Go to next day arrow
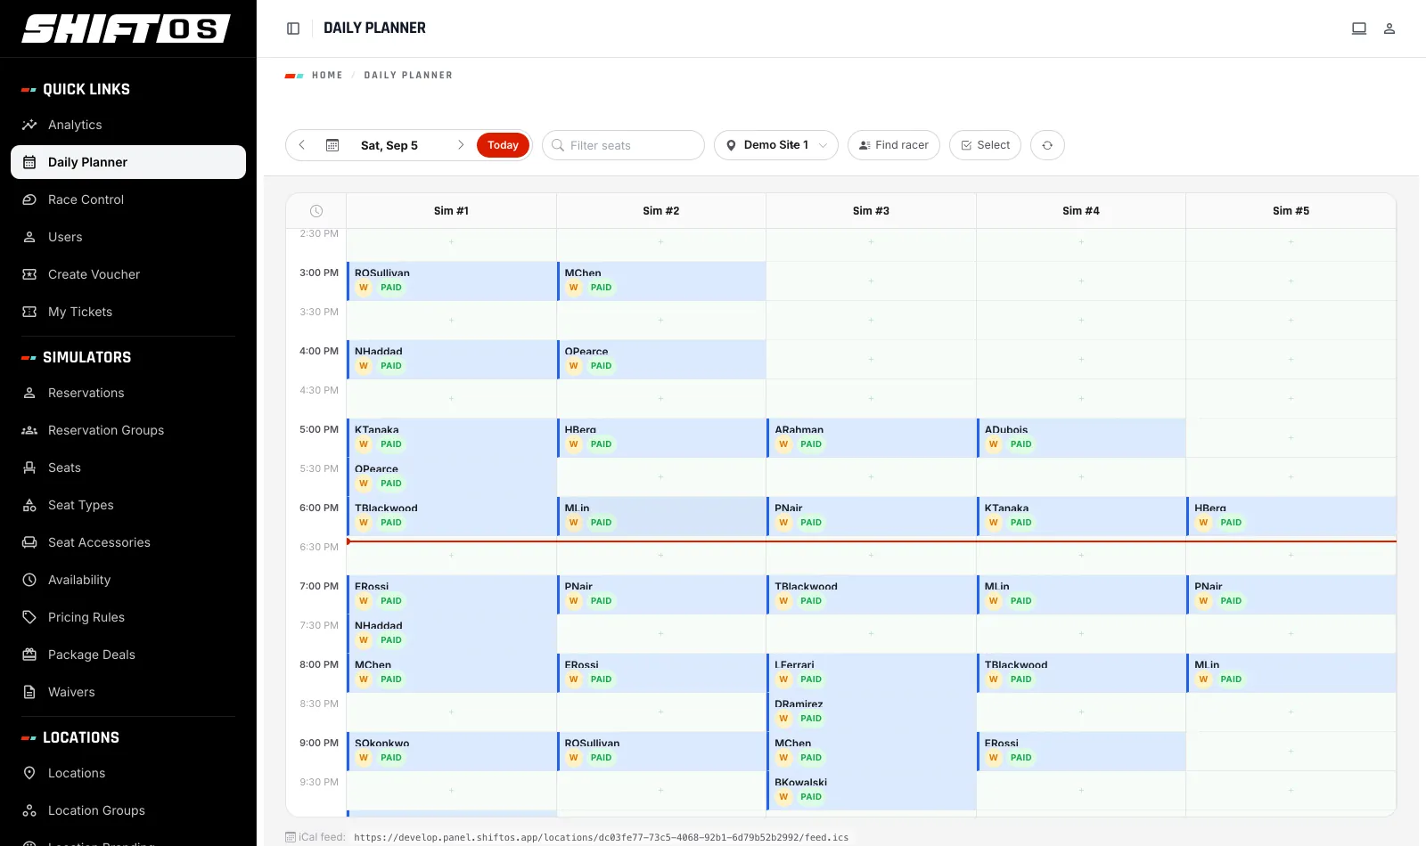The image size is (1426, 846). [461, 145]
